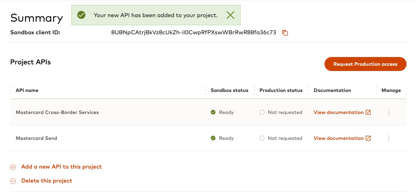Image resolution: width=417 pixels, height=192 pixels.
Task: Select the Mastercard Send row name
Action: [x=36, y=138]
